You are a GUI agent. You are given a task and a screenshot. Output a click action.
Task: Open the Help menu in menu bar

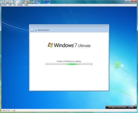pos(26,5)
